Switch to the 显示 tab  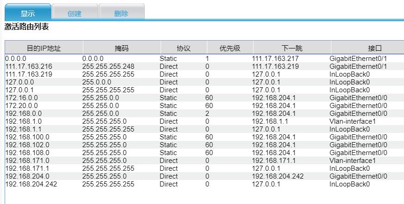coord(28,13)
